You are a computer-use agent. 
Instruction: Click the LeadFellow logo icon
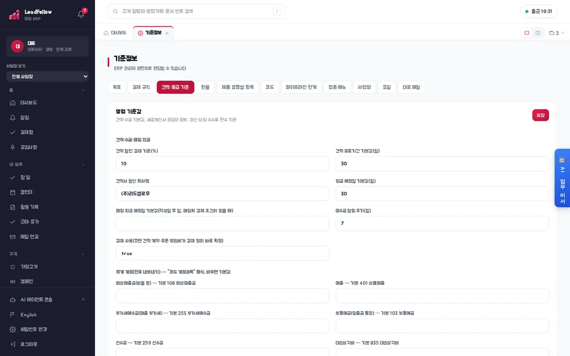(14, 14)
